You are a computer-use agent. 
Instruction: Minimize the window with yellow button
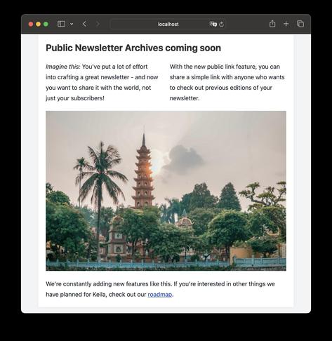pyautogui.click(x=39, y=24)
